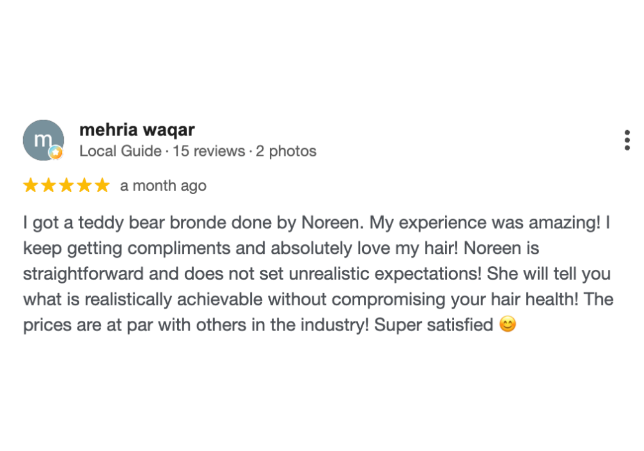Click the 'a month ago' timestamp

[x=164, y=186]
